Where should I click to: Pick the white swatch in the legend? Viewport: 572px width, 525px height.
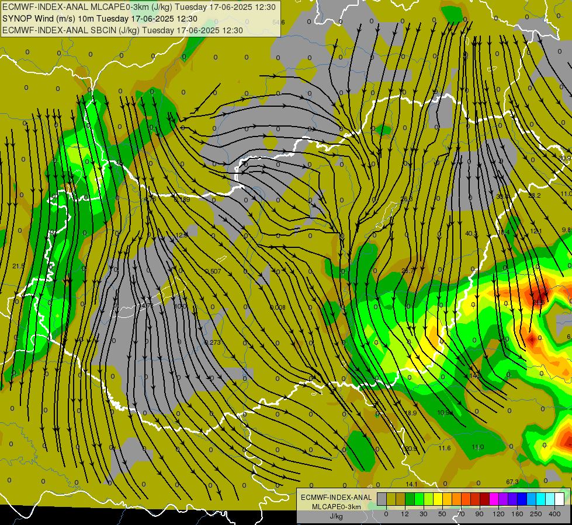click(560, 499)
